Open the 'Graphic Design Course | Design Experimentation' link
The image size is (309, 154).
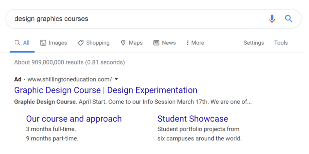coord(105,90)
